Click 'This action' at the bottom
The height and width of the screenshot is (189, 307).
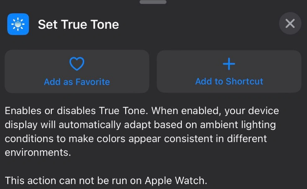point(30,181)
